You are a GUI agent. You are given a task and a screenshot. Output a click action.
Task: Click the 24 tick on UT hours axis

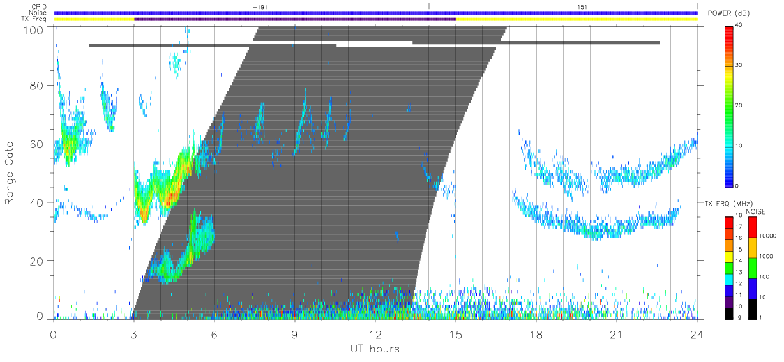click(x=697, y=334)
